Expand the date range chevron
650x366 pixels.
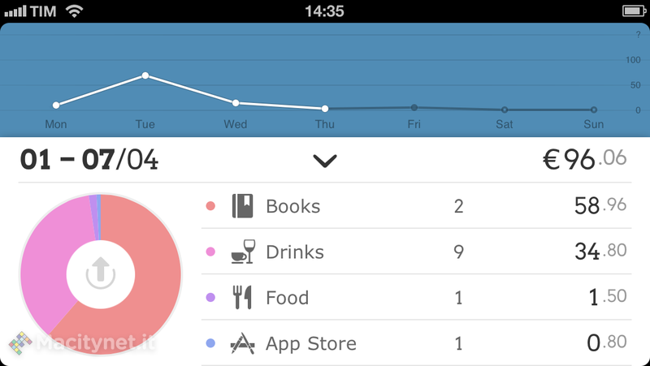pos(325,161)
